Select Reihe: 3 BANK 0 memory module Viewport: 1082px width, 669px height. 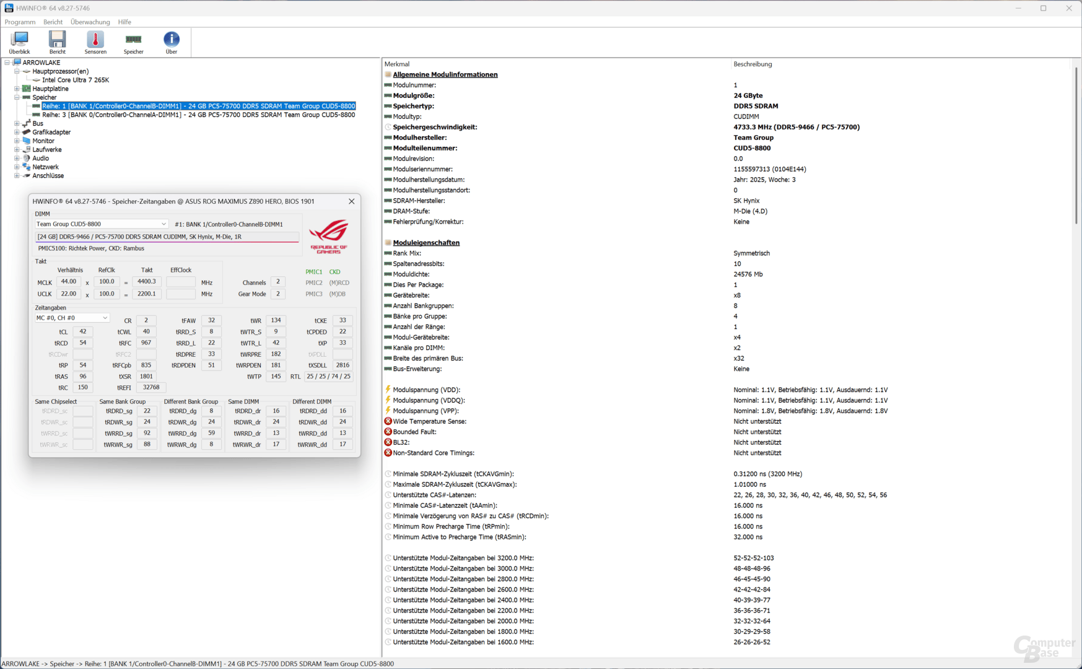coord(198,115)
